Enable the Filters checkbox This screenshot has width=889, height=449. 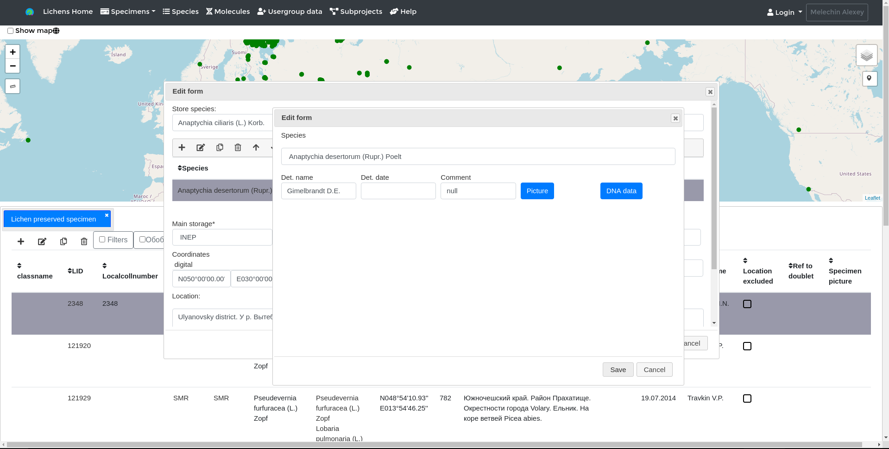(x=102, y=240)
